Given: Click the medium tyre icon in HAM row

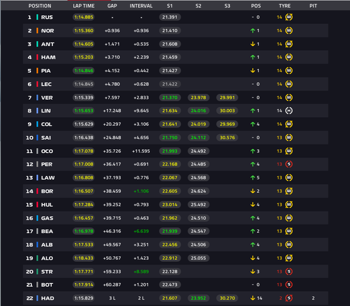Looking at the screenshot, I should [289, 57].
